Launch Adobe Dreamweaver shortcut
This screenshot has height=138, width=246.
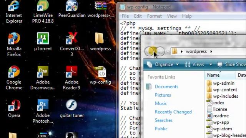[43, 78]
